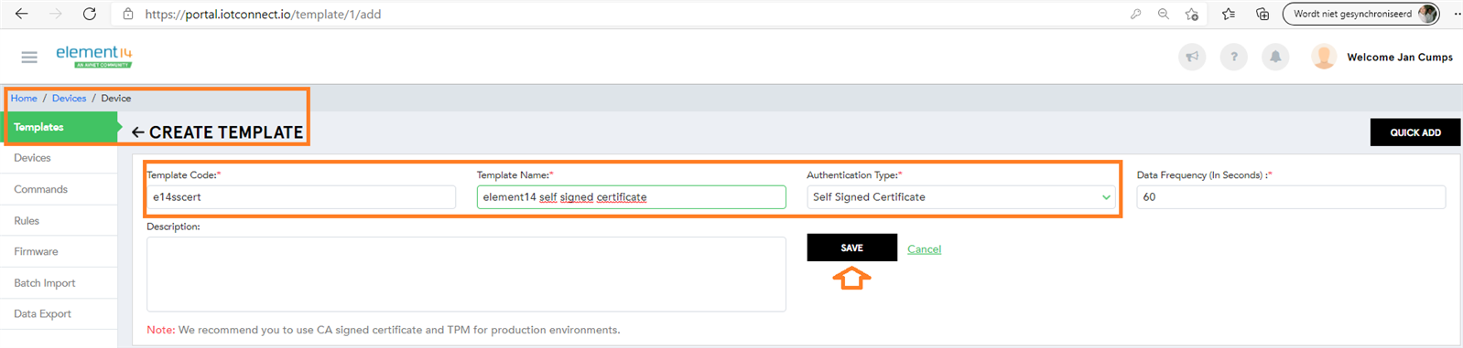
Task: Add page to favorites star icon
Action: pos(1191,14)
